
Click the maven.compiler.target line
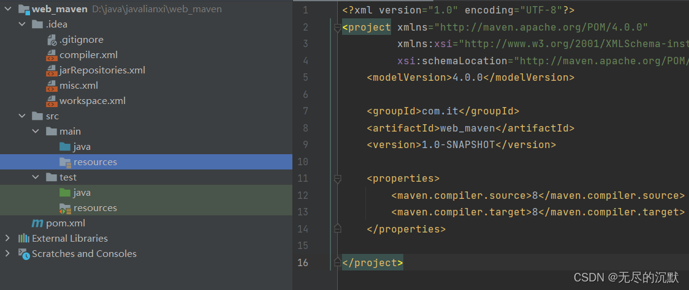coord(538,212)
